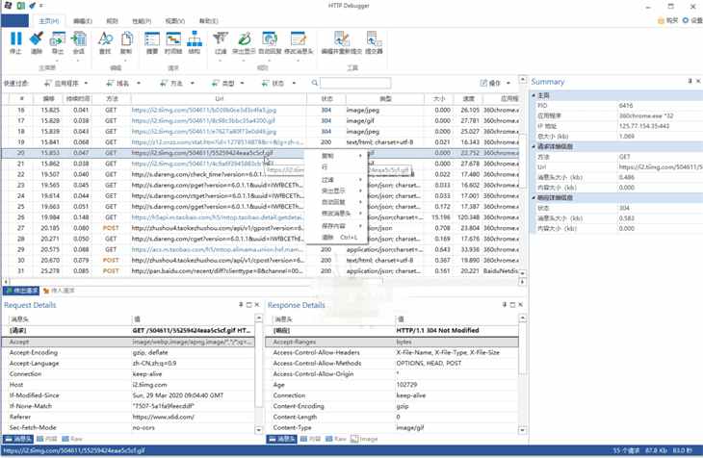Choose Clear Ctrl+L in context menu

coord(336,237)
